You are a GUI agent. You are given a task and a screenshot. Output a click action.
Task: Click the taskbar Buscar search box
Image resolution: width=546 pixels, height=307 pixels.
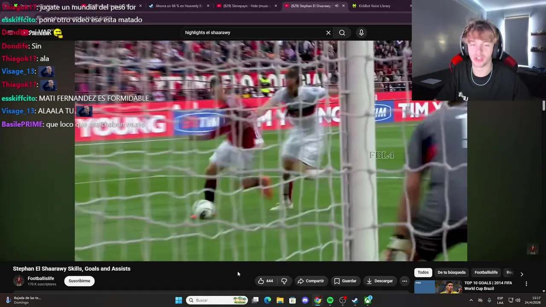(x=218, y=300)
